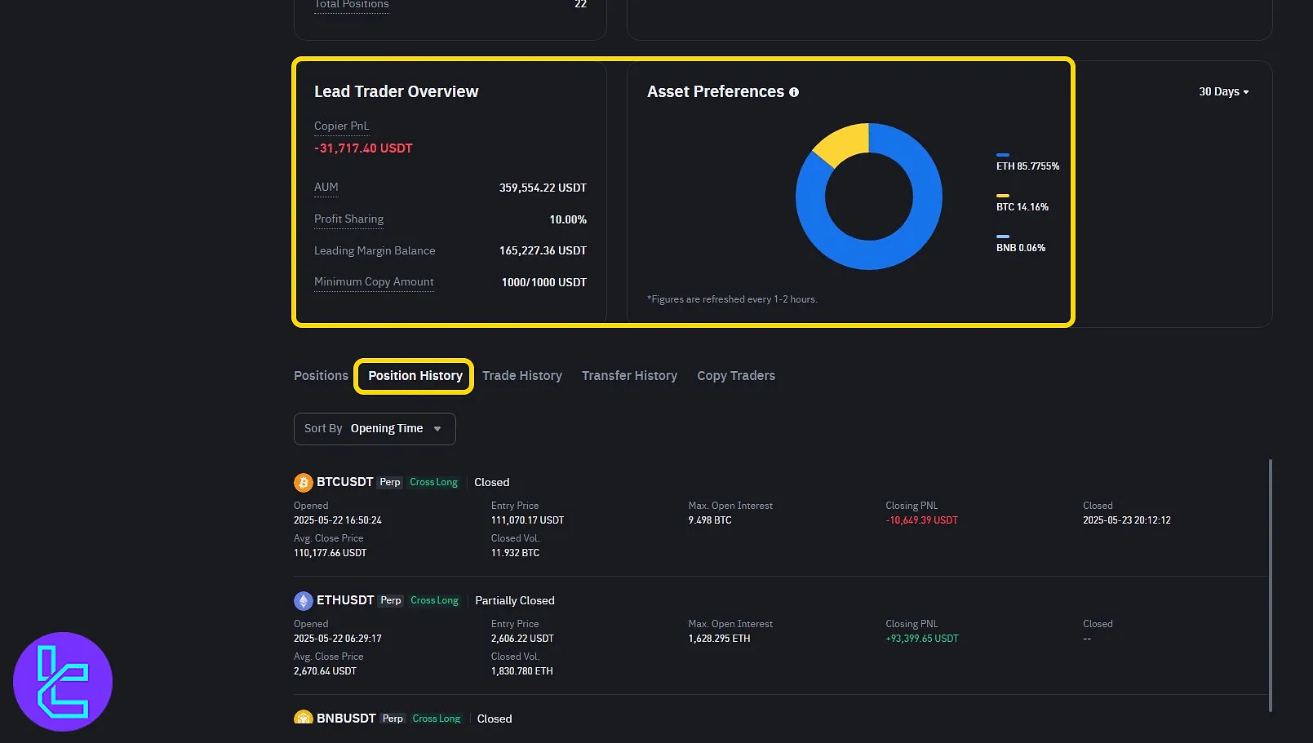Screen dimensions: 1313x743
Task: Click the 11.932 BTC closed volume
Action: coord(515,553)
